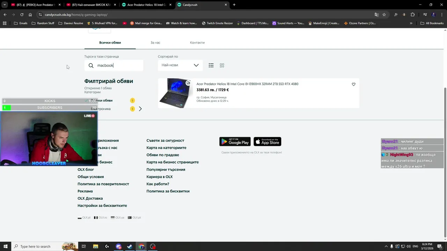Expand the Електроника category arrow
This screenshot has width=447, height=251.
[140, 109]
